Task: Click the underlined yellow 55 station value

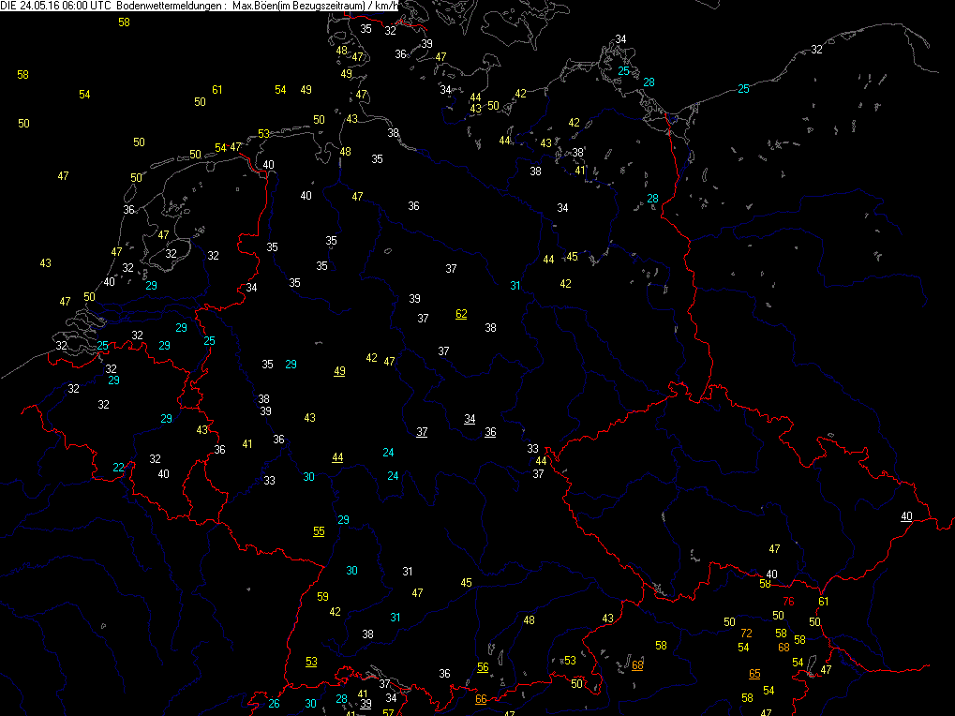Action: 319,531
